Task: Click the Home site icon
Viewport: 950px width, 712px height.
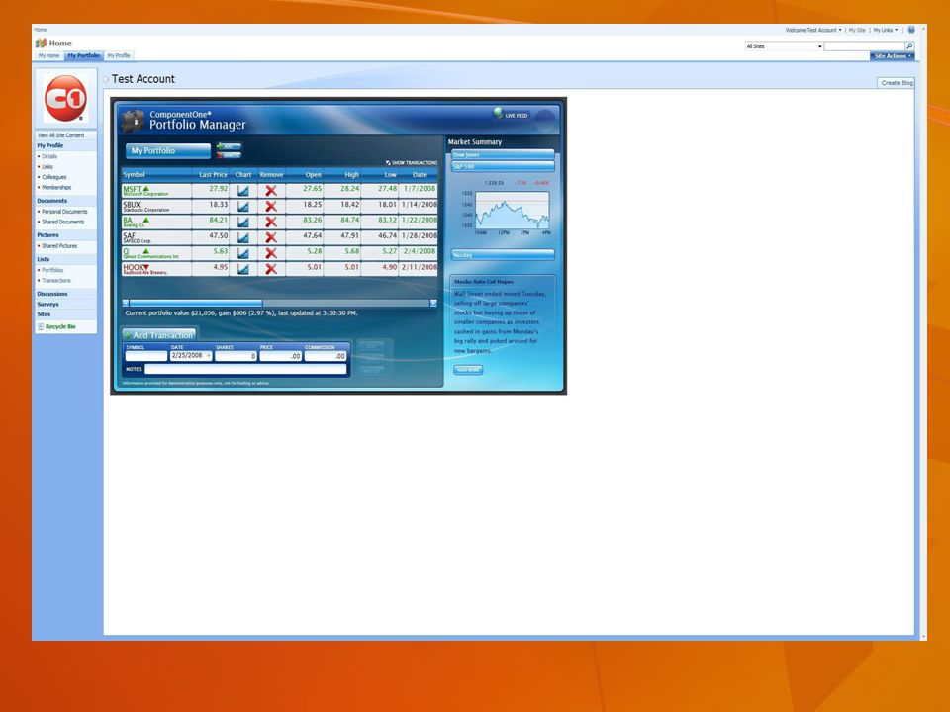Action: [41, 43]
